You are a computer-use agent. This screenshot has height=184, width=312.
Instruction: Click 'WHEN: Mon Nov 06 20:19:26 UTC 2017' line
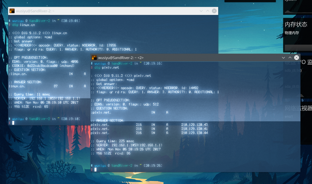(126, 149)
